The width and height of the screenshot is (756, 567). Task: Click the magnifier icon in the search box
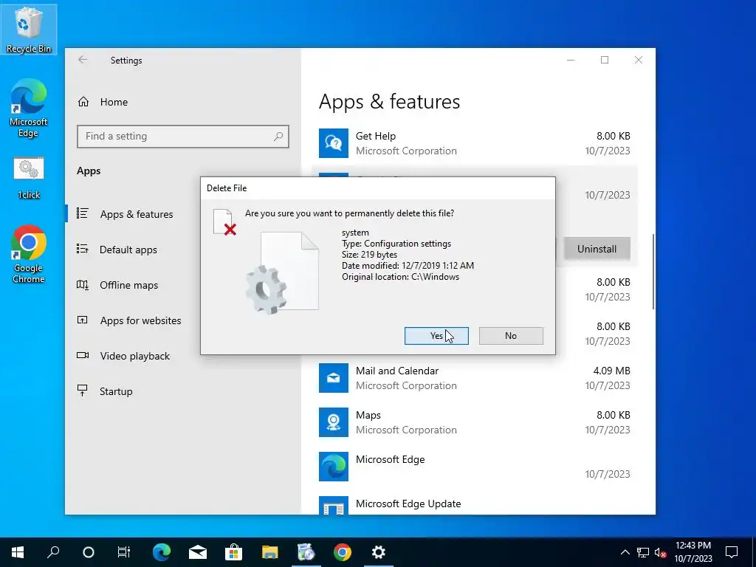[x=278, y=137]
